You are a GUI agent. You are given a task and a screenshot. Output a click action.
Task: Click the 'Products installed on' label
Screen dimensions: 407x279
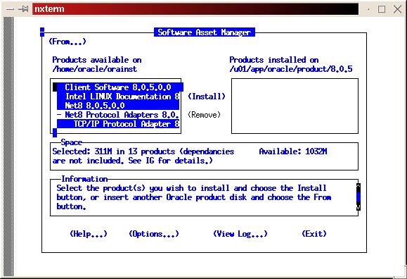point(274,60)
